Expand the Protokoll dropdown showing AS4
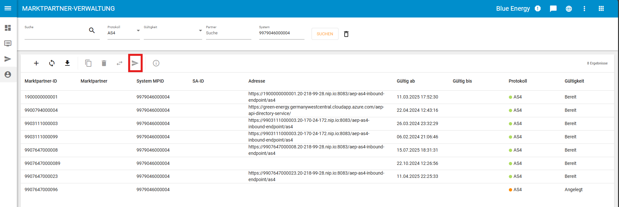Viewport: 619px width, 207px height. [x=138, y=31]
